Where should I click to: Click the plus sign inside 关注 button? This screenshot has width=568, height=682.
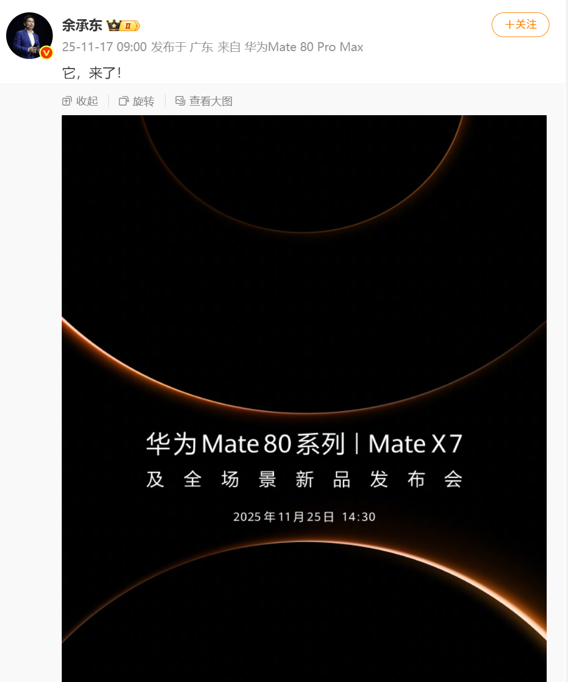coord(509,25)
